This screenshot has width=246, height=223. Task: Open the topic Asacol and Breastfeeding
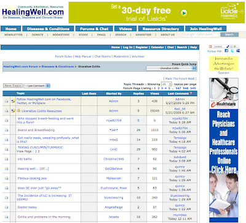tap(36, 130)
